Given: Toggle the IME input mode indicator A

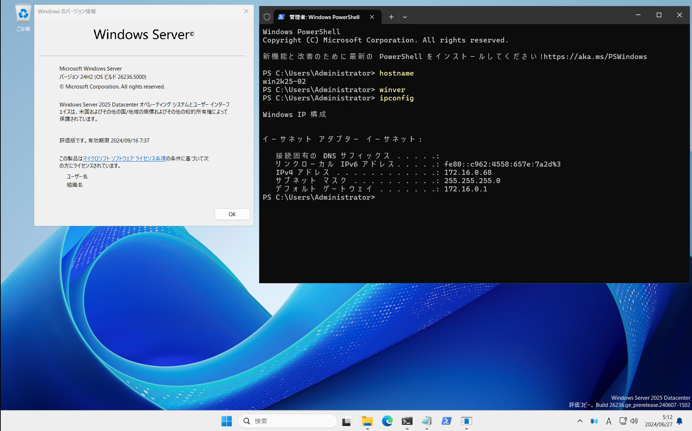Looking at the screenshot, I should [608, 421].
